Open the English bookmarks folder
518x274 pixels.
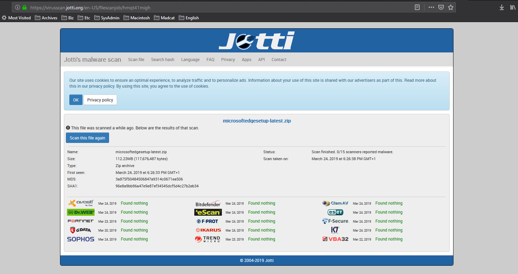[x=189, y=18]
